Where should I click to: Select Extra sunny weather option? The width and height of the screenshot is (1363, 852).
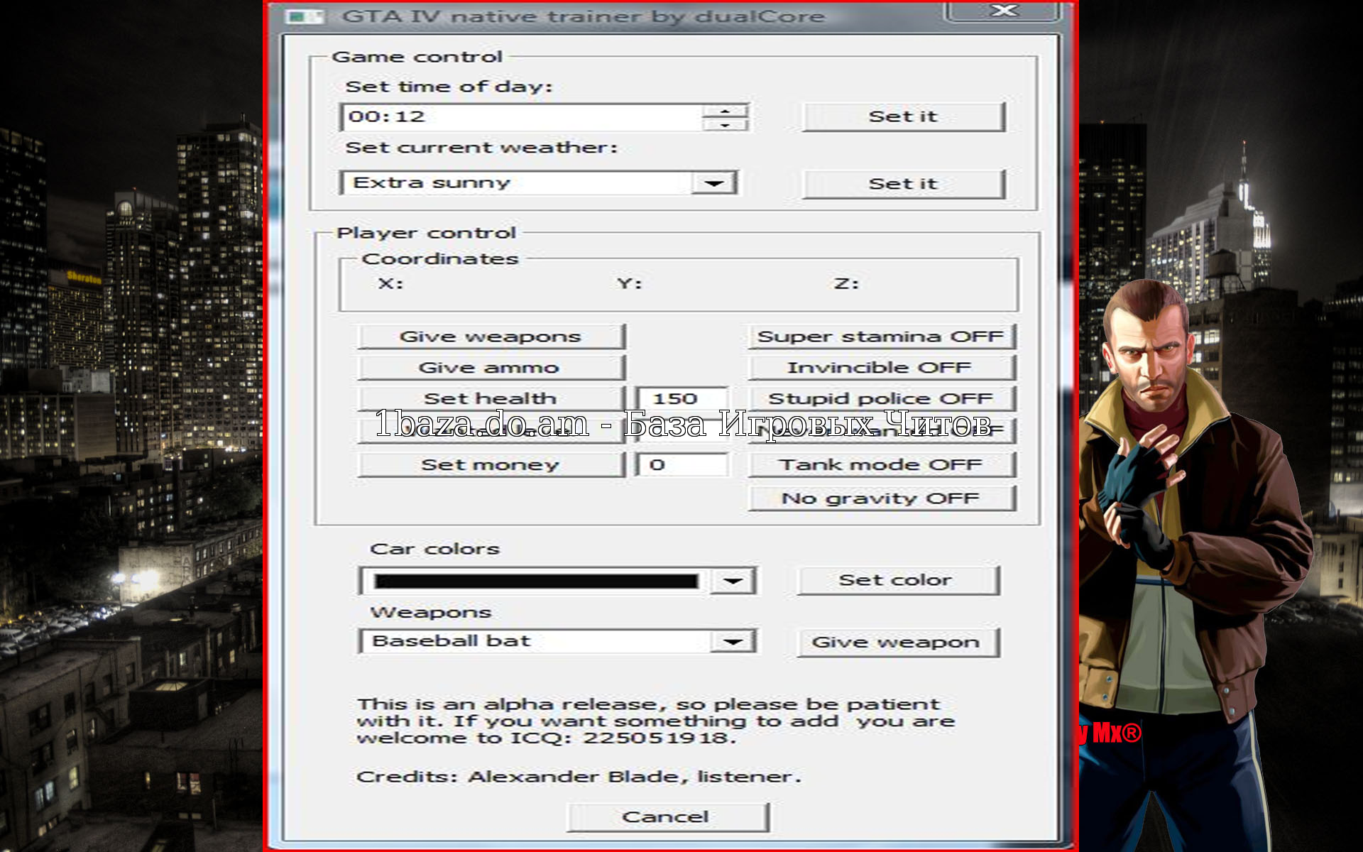[539, 182]
